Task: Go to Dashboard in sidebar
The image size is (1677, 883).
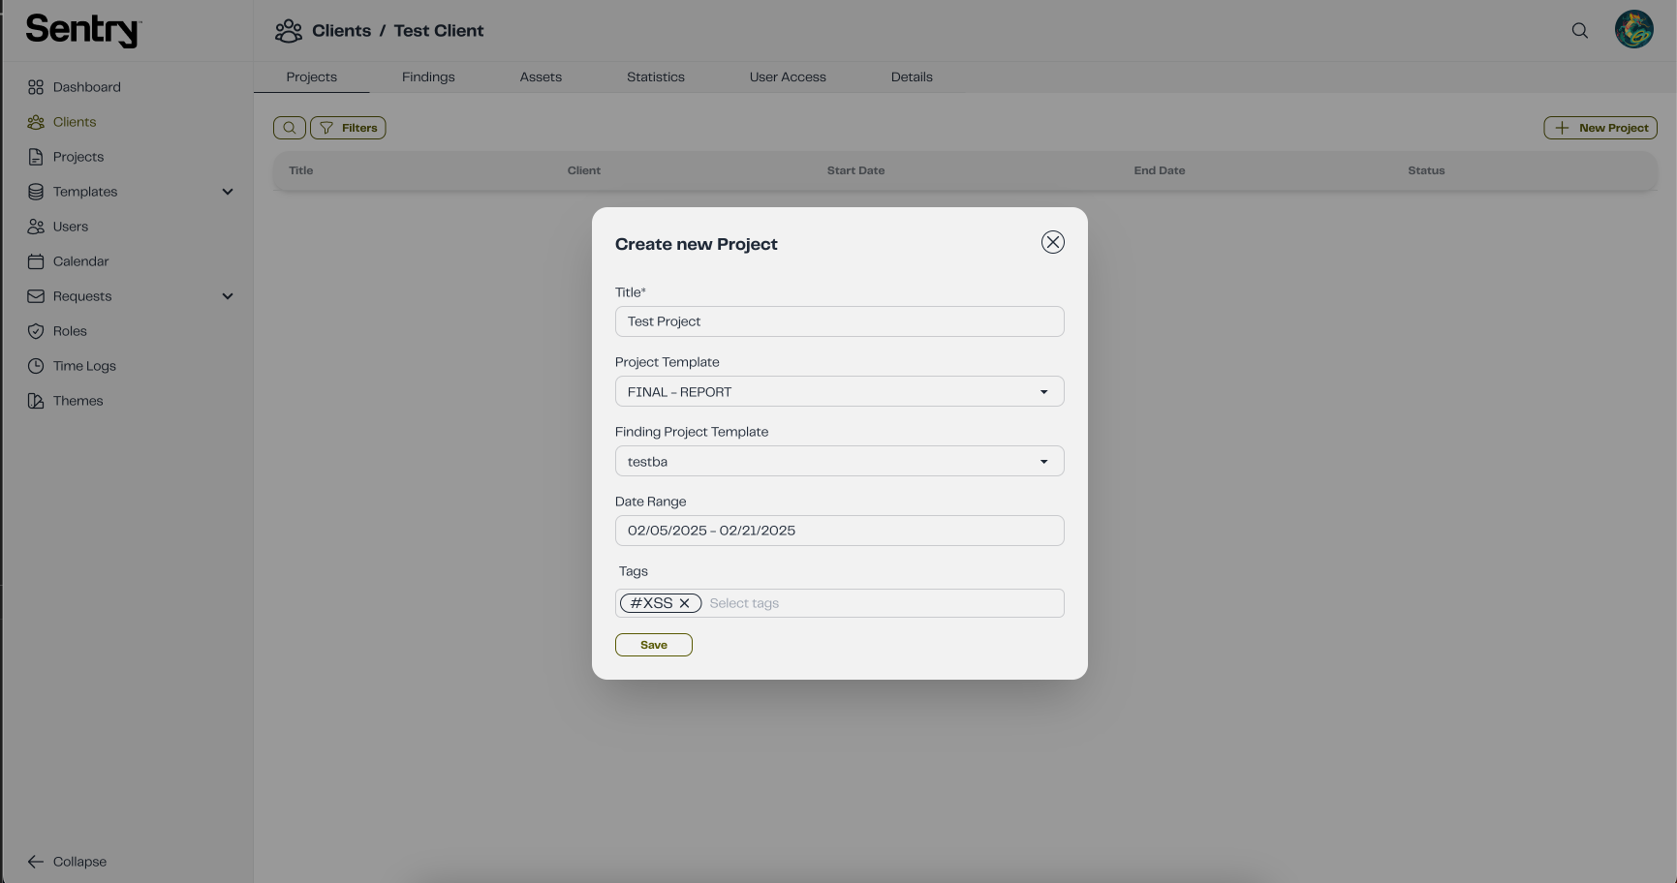Action: pyautogui.click(x=87, y=87)
